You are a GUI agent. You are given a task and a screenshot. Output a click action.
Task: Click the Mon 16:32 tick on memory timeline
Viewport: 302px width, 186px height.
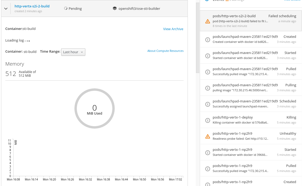(85, 179)
